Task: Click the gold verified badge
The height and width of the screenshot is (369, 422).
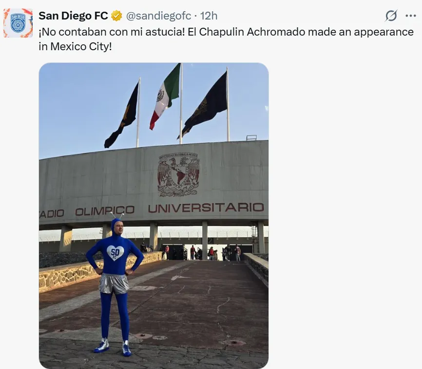Action: coord(116,16)
